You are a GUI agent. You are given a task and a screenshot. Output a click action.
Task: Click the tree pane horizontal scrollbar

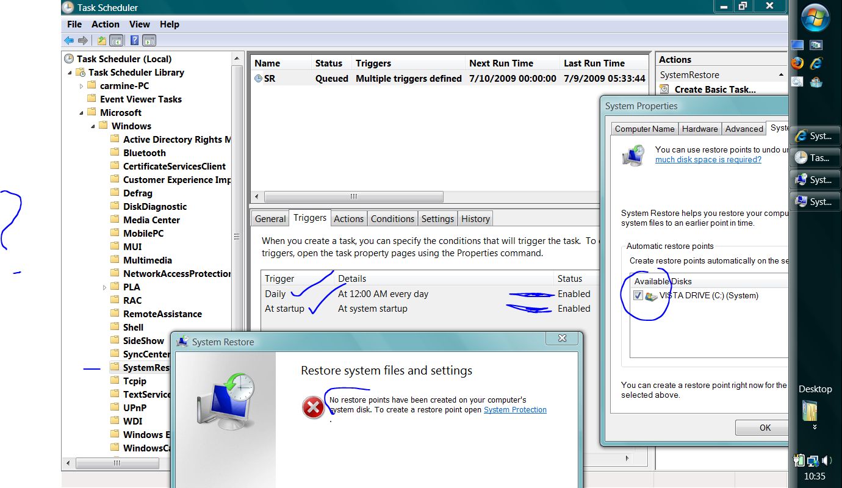[116, 464]
